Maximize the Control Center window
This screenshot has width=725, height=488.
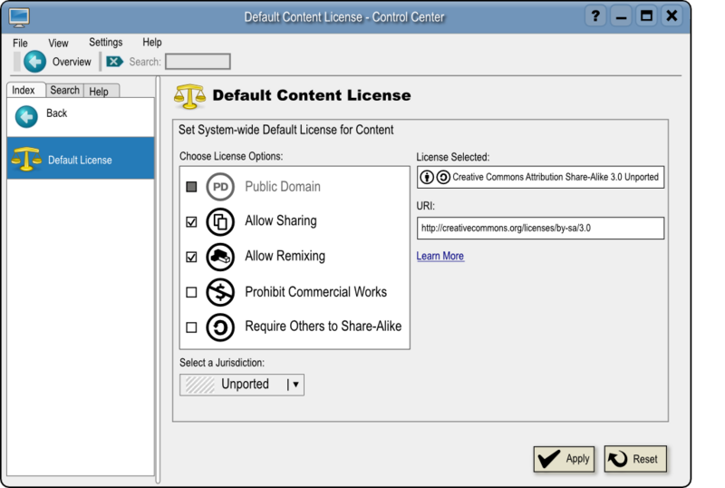coord(646,16)
